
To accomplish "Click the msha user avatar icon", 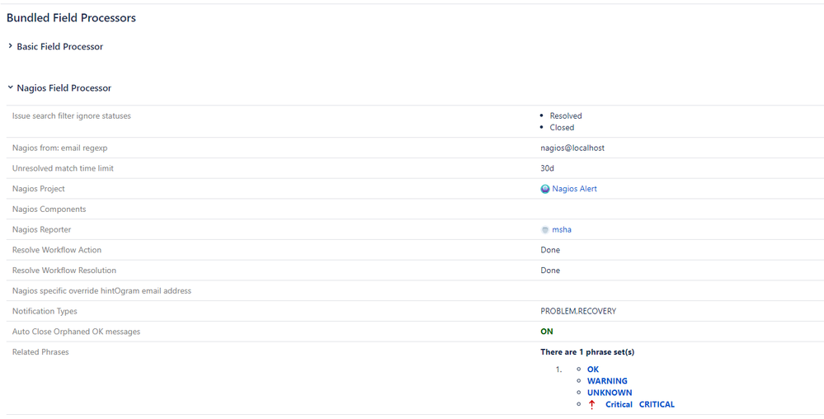I will click(x=545, y=230).
